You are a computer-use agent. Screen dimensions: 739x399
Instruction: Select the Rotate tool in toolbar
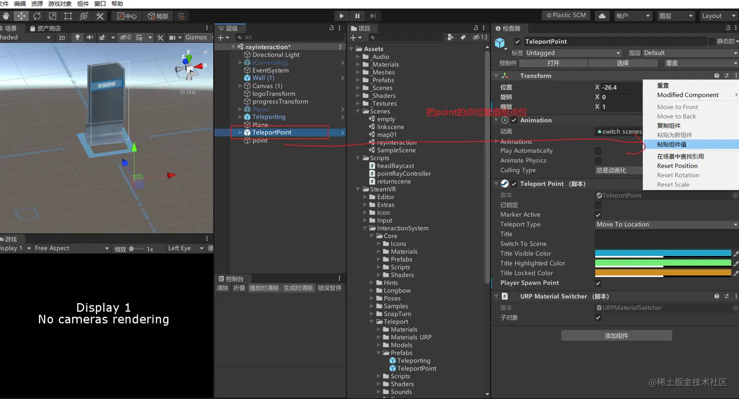pos(37,16)
